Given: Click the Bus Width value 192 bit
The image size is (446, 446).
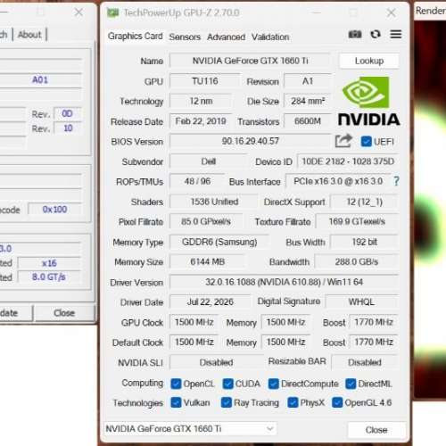Looking at the screenshot, I should pos(364,242).
